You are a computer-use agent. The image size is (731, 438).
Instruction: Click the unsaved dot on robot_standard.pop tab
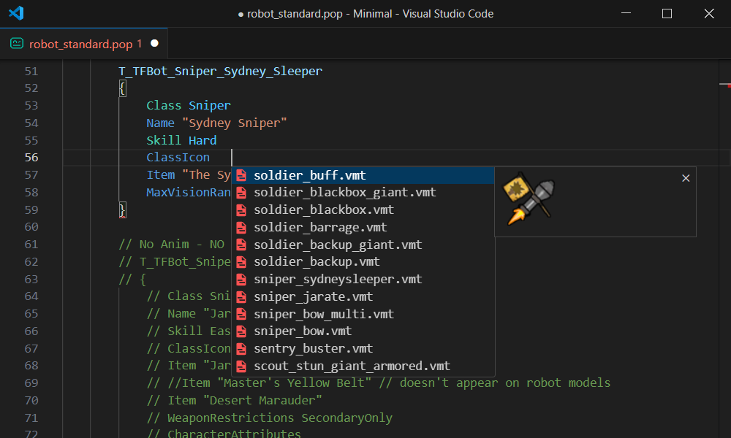click(154, 43)
